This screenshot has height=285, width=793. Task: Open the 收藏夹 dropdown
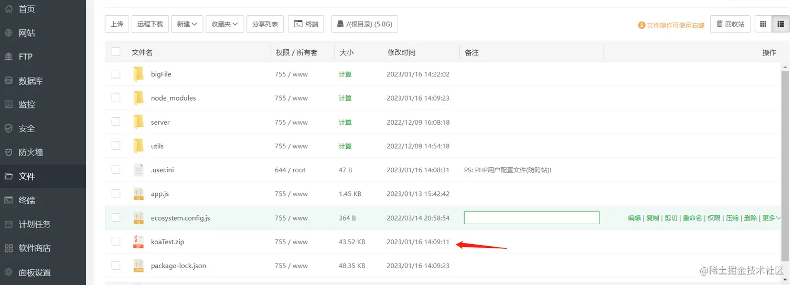click(x=225, y=24)
